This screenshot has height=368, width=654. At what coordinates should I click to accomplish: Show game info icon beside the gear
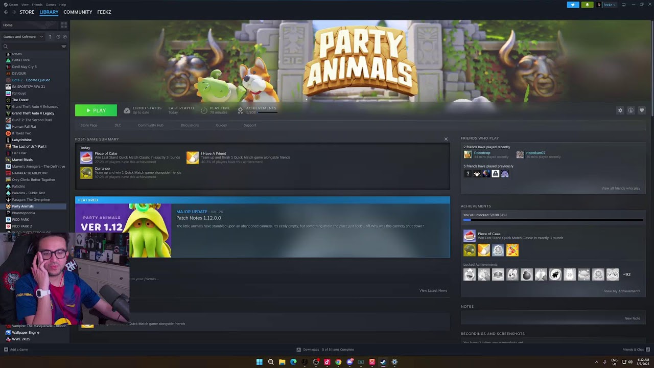[631, 110]
